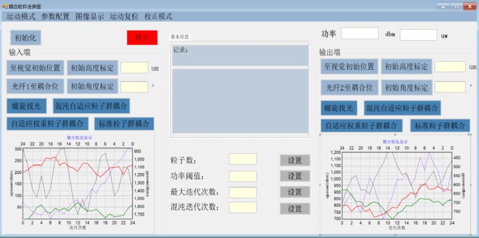Click the 功率 dbm text box
Viewport: 479px width, 238px height.
click(x=360, y=34)
